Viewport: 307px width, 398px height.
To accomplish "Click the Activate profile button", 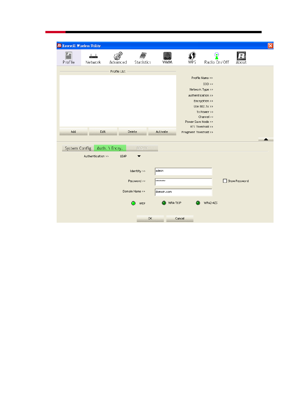I will (x=162, y=131).
